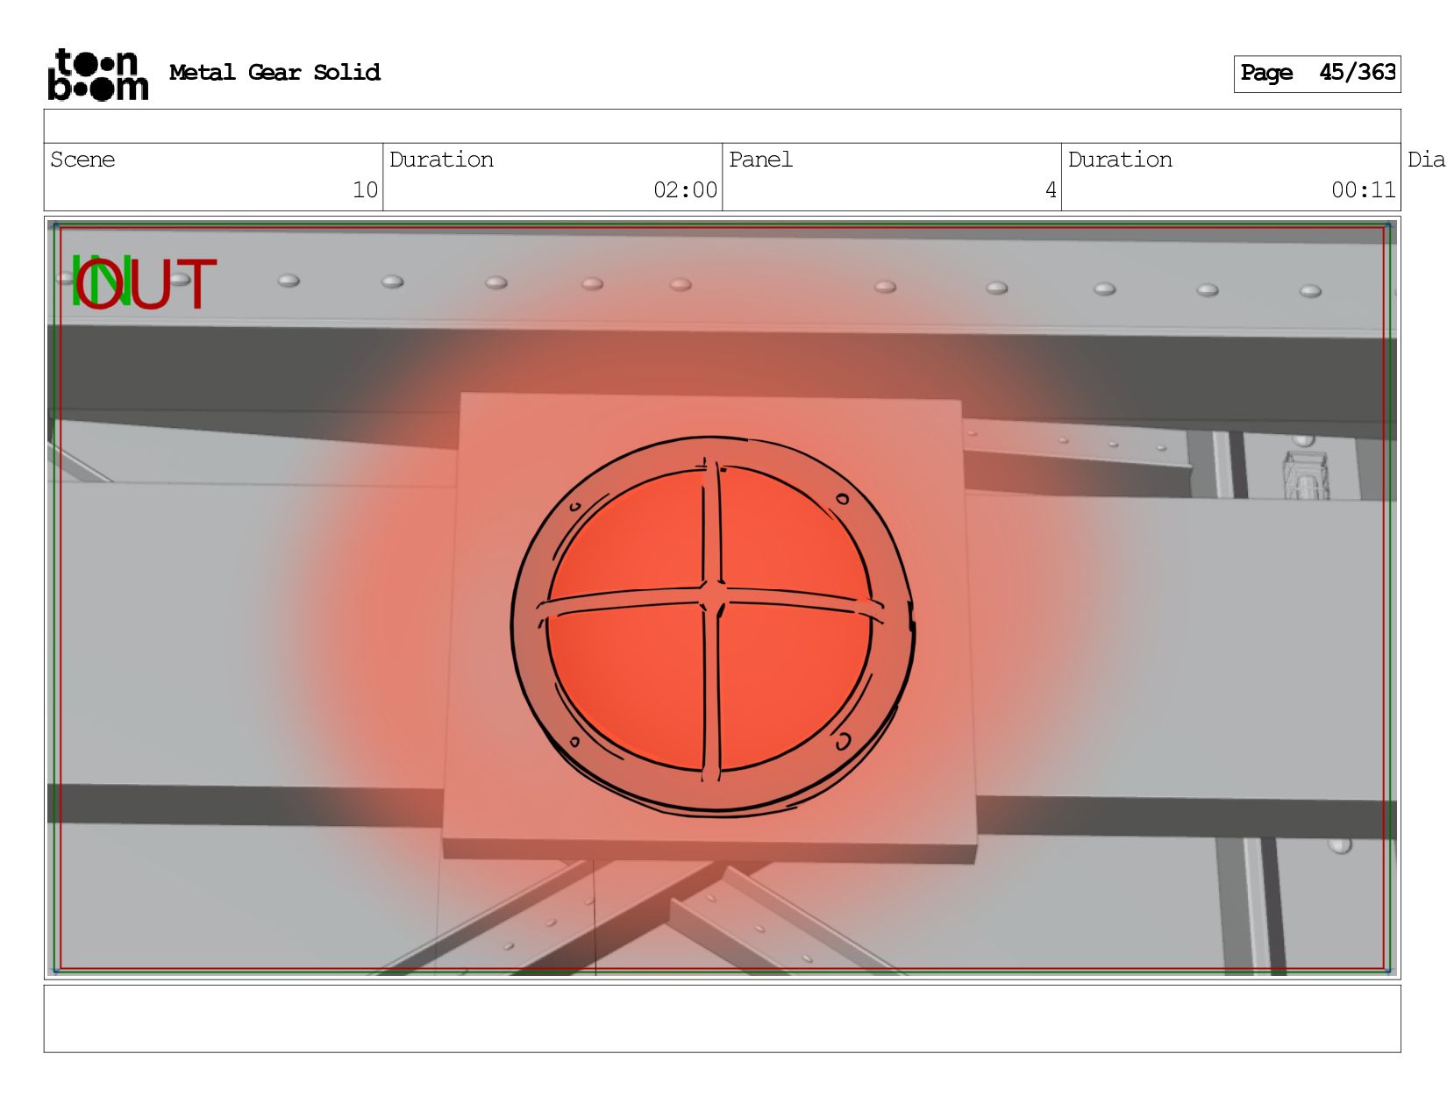Click the 'Scene' header label
1447x1118 pixels.
click(x=82, y=160)
